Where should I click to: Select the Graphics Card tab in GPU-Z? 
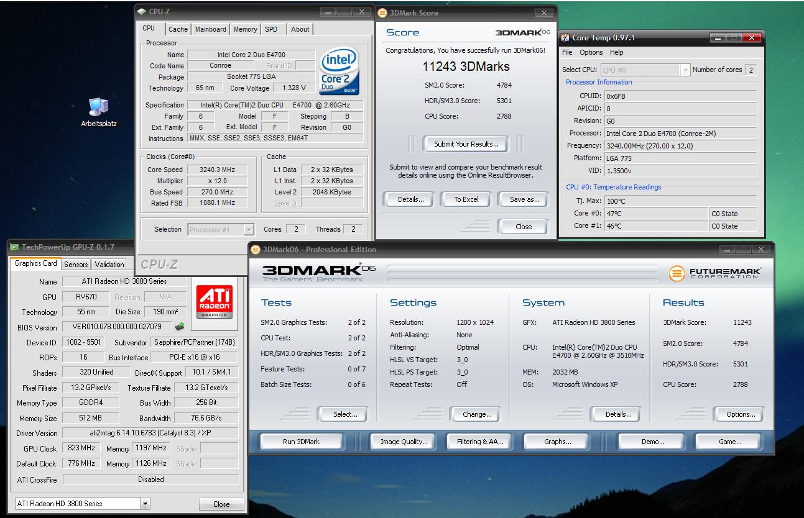pos(36,263)
